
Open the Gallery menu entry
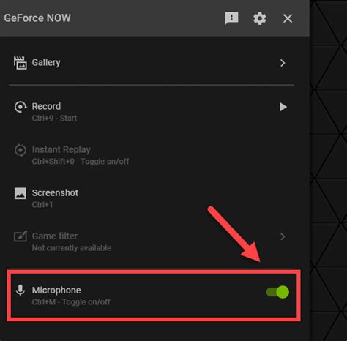click(152, 63)
